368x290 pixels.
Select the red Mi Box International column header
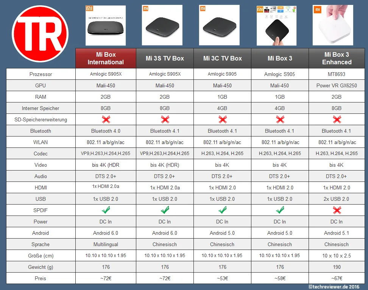click(106, 58)
